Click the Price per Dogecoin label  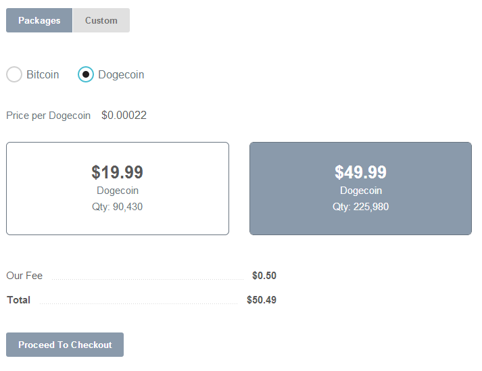48,116
